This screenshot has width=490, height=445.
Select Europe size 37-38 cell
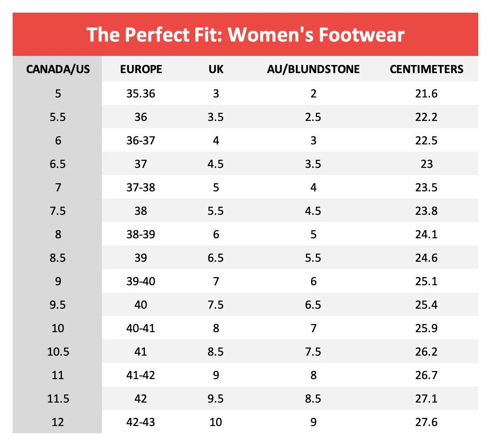tap(141, 187)
